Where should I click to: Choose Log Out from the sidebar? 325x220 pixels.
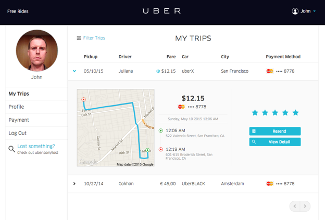coord(18,133)
